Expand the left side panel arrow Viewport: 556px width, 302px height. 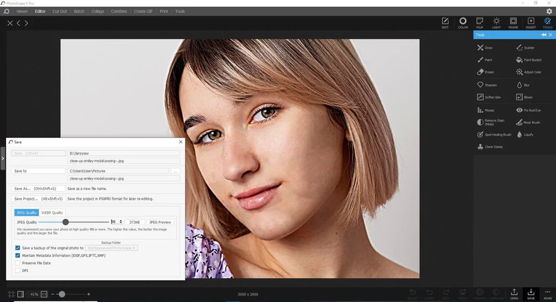click(2, 158)
